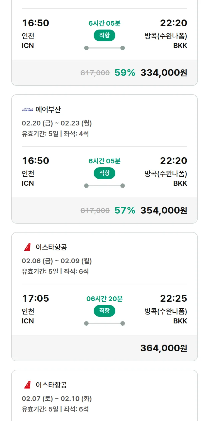Tap the 직항 badge on the 334,000원 flight
The image size is (209, 421).
point(104,35)
